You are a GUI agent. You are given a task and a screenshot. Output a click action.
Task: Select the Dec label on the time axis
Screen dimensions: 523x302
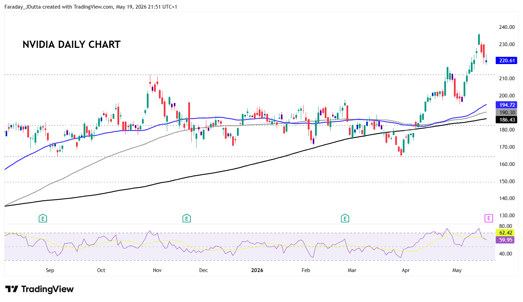click(203, 270)
